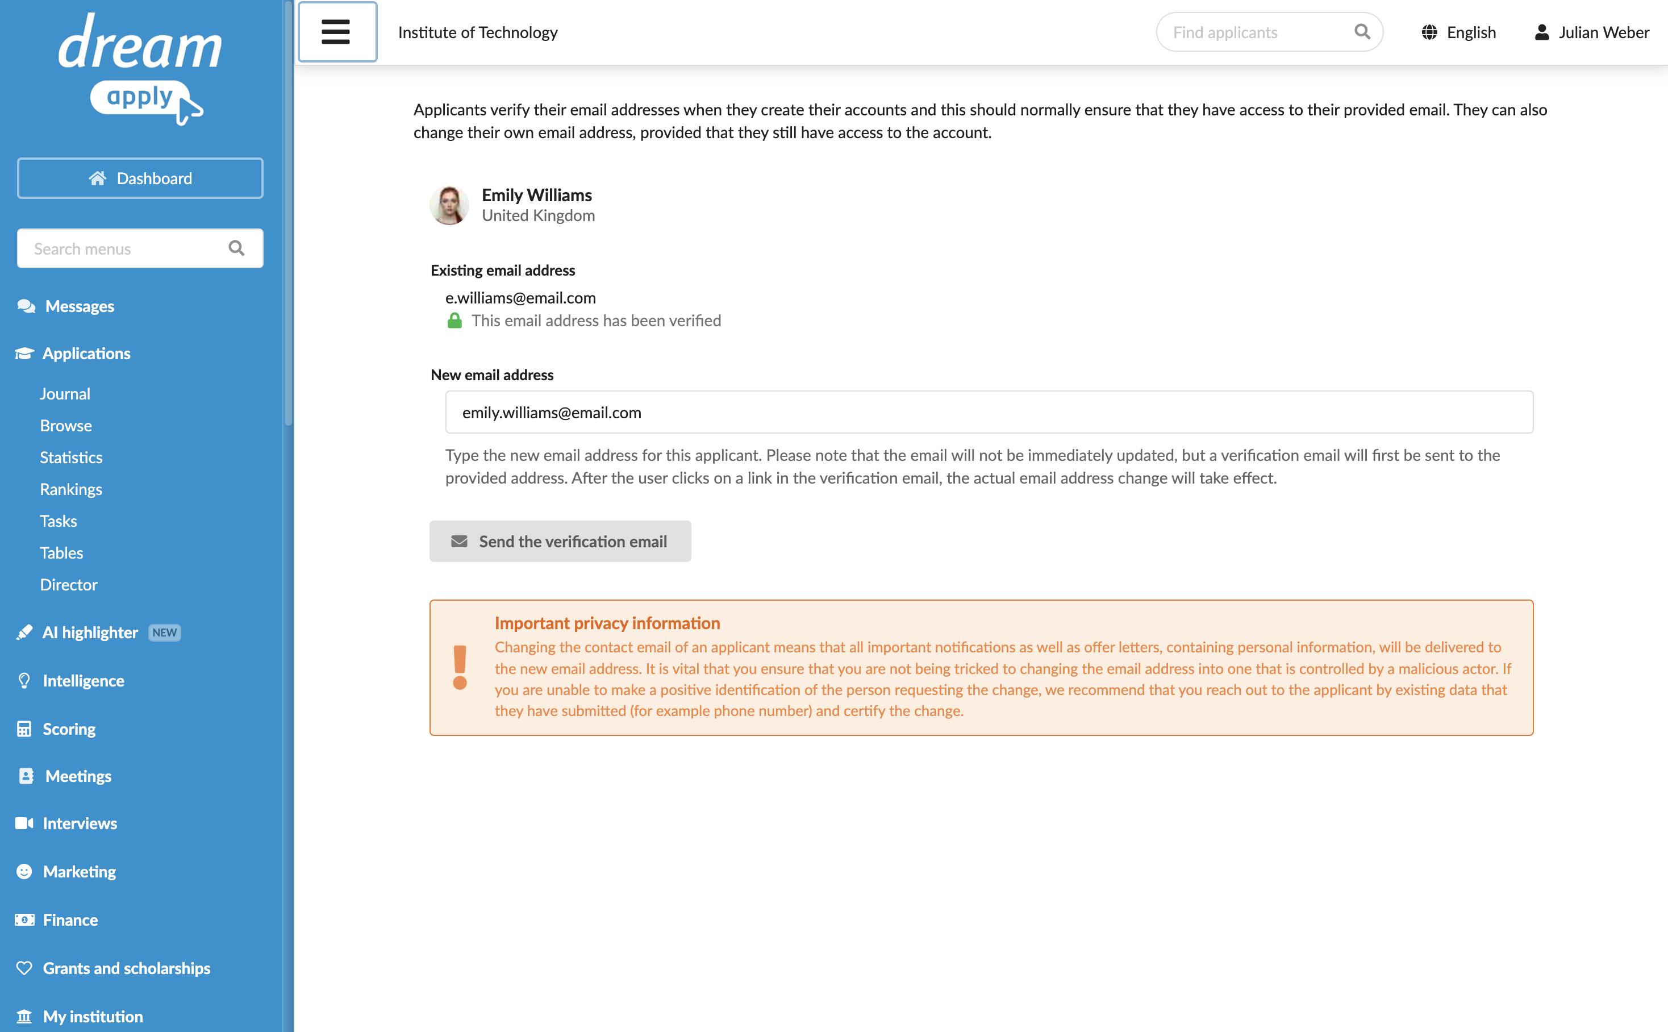Focus the New email address field

pos(989,412)
